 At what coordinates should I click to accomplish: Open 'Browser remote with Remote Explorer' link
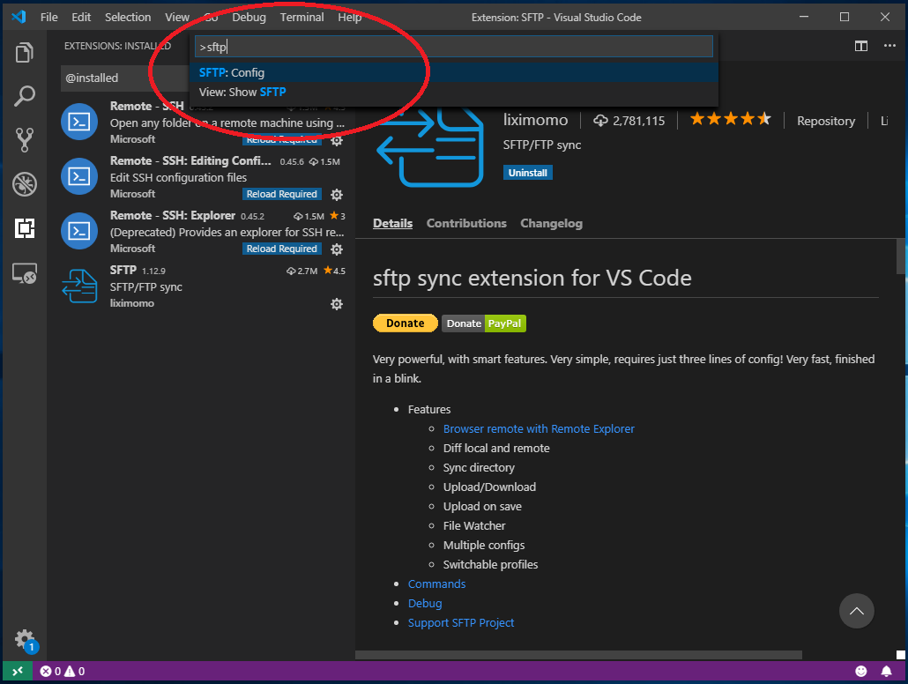pyautogui.click(x=539, y=428)
